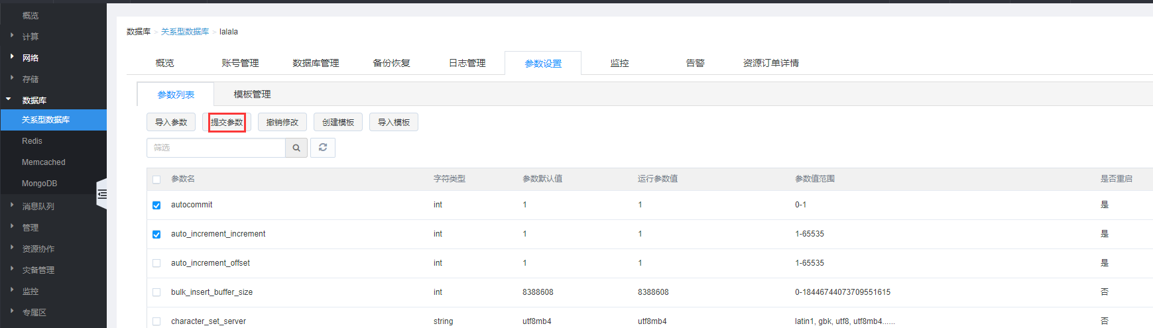
Task: Switch to the 告警 tab
Action: pos(695,63)
